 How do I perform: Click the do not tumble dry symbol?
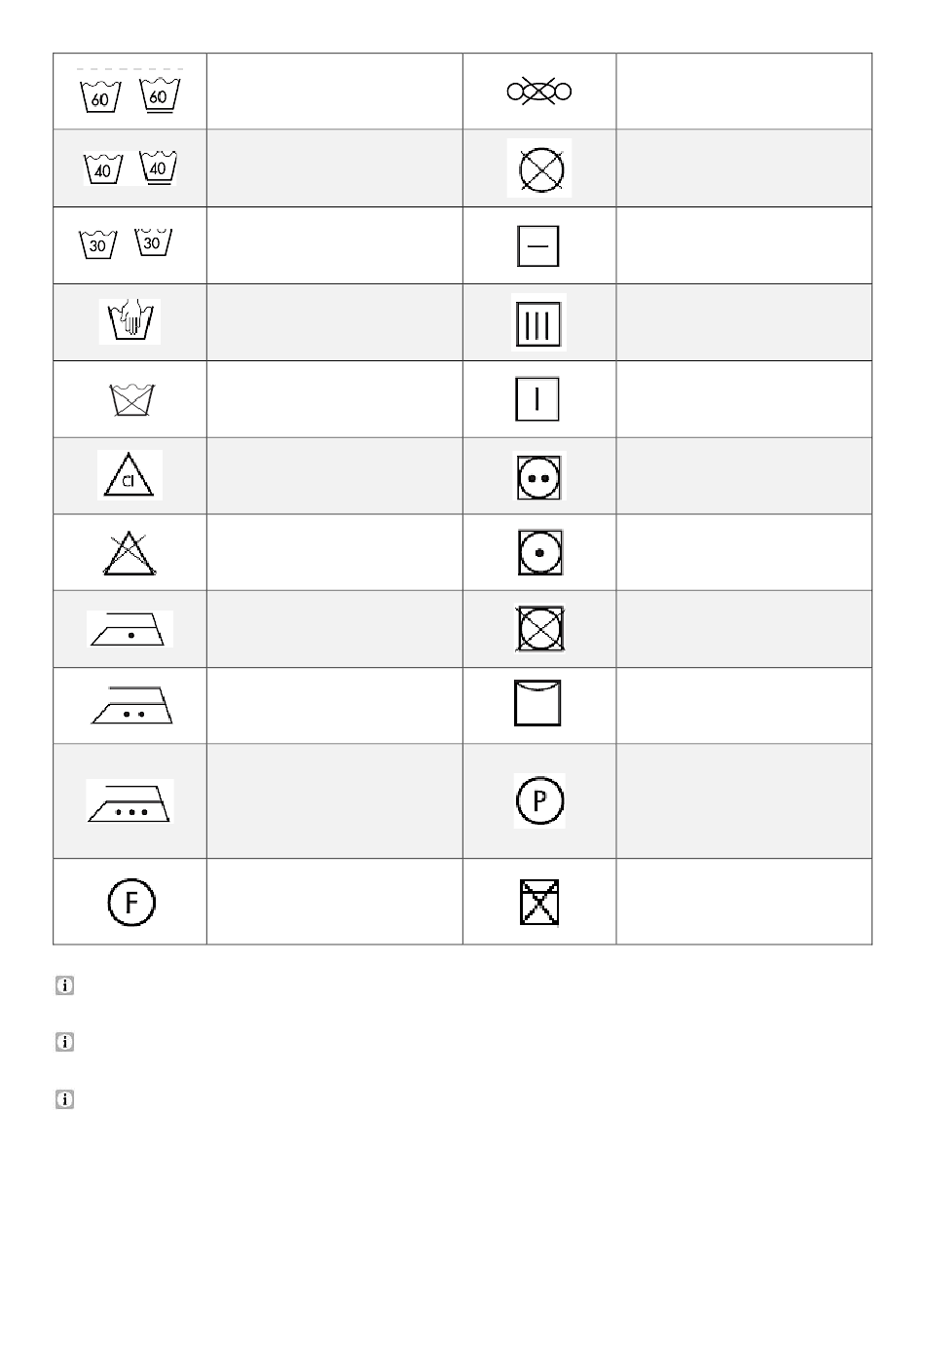pos(540,629)
